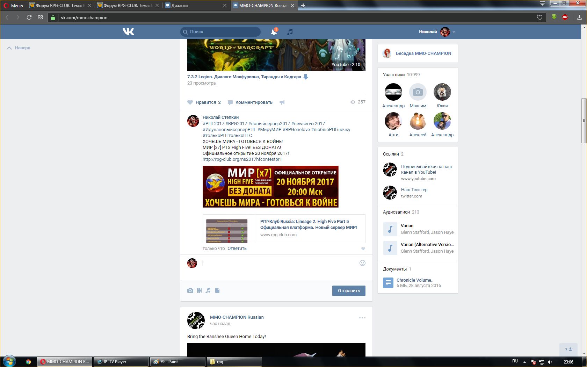Click the comment text input field
This screenshot has width=587, height=367.
(x=280, y=263)
